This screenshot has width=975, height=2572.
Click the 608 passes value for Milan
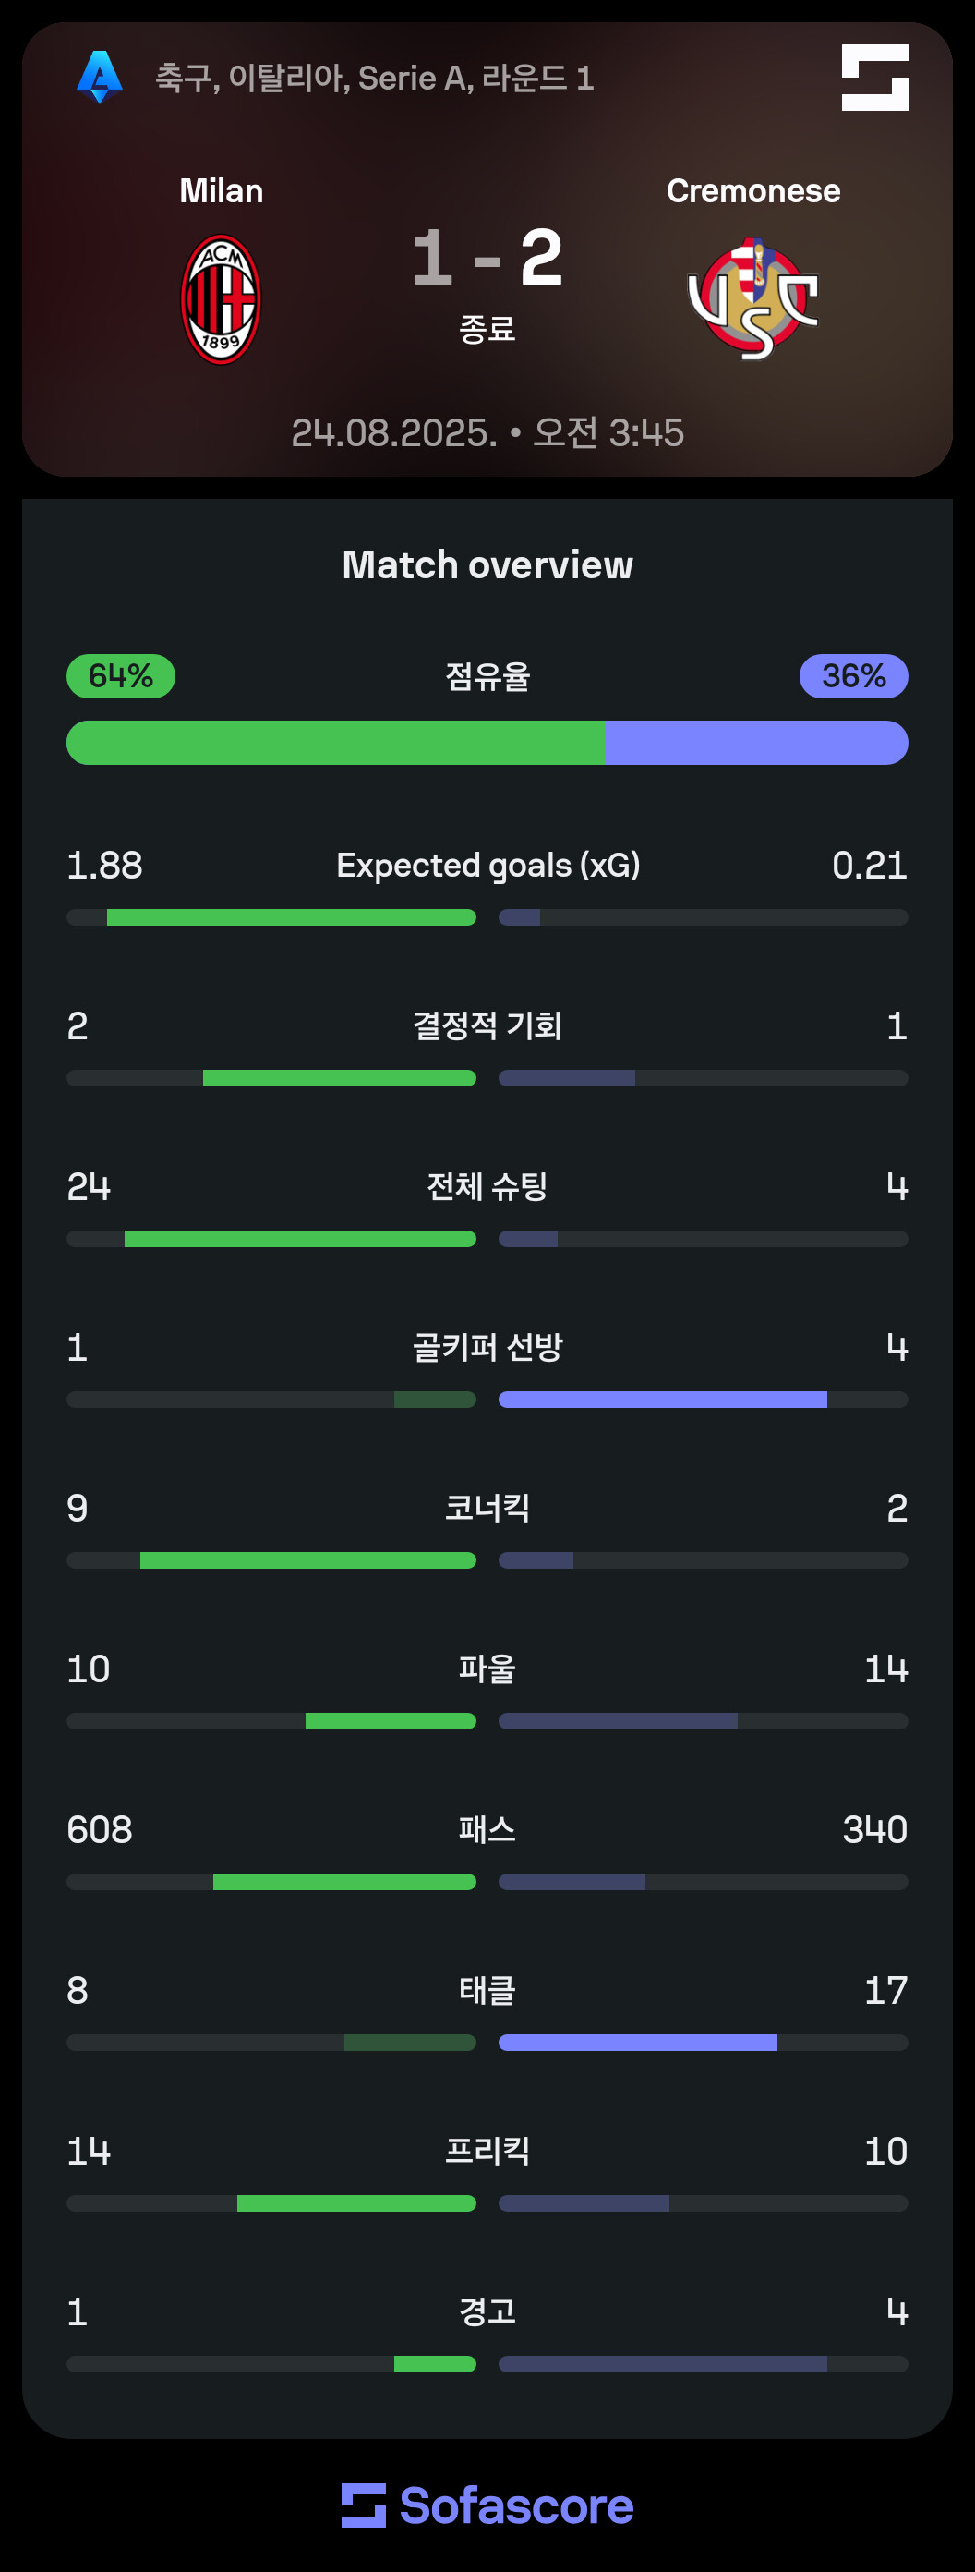click(100, 1829)
